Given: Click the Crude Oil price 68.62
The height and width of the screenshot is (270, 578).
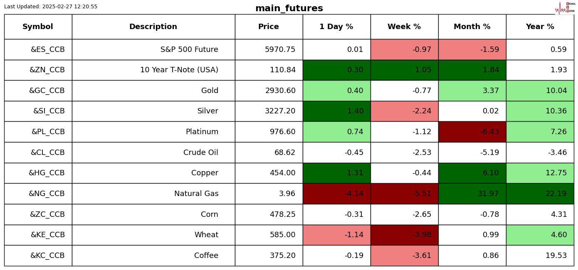Looking at the screenshot, I should tap(284, 152).
